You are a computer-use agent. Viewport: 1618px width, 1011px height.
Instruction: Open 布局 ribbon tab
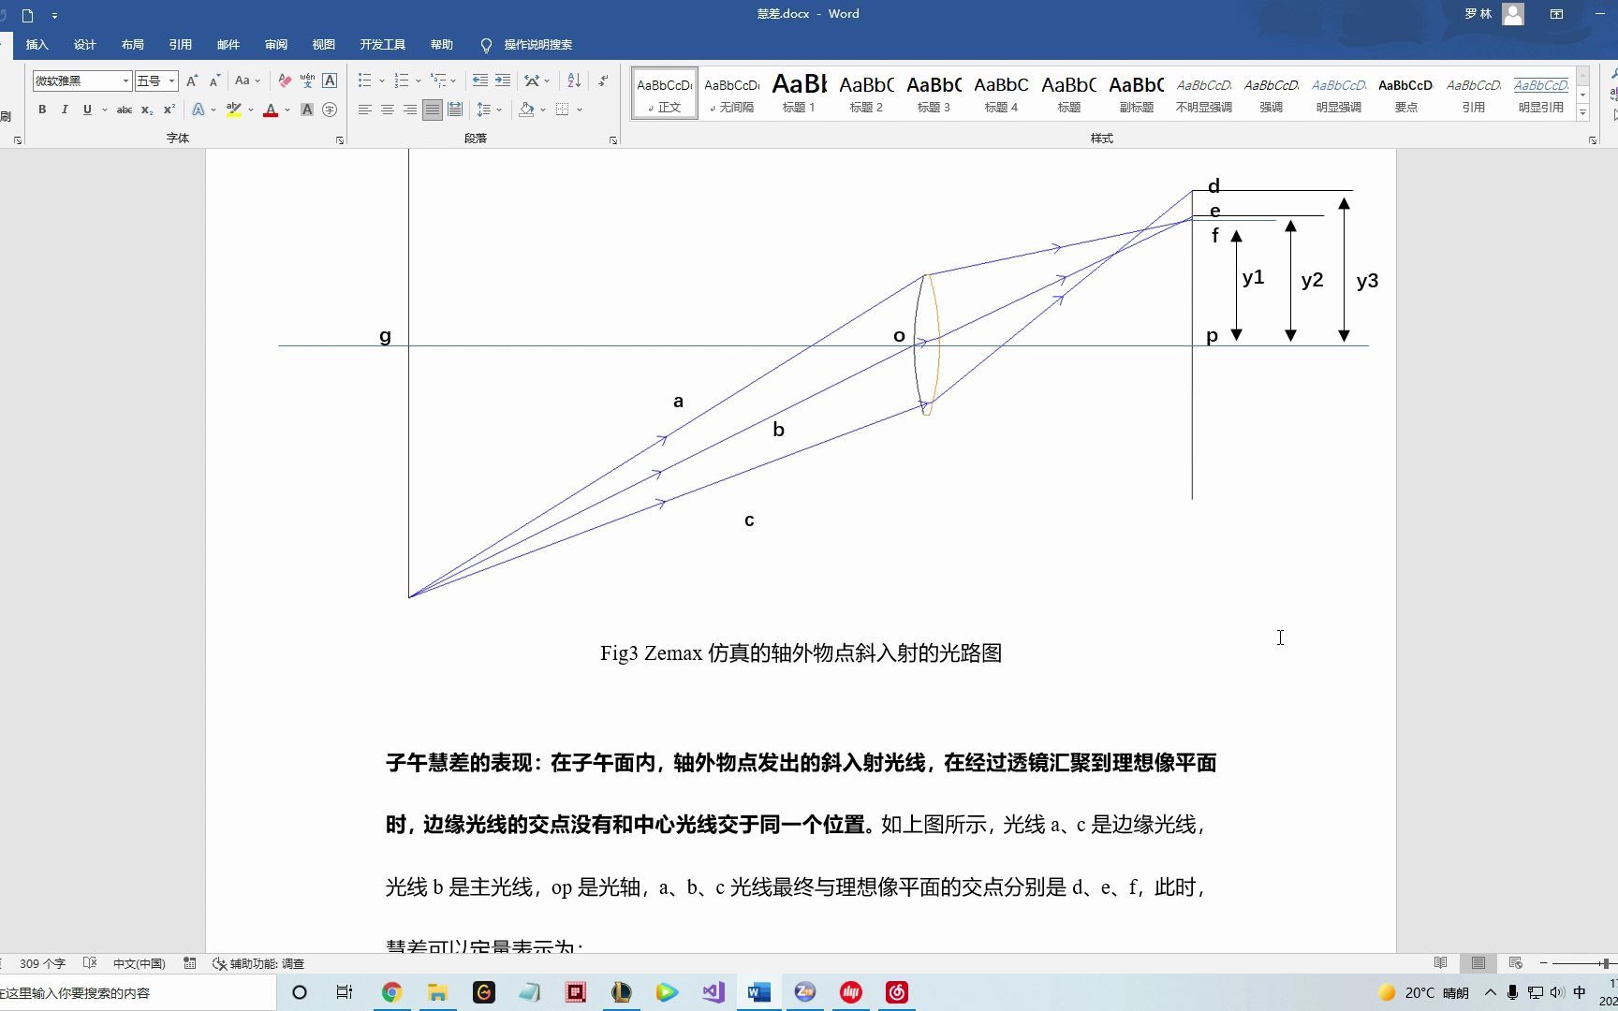pos(133,45)
